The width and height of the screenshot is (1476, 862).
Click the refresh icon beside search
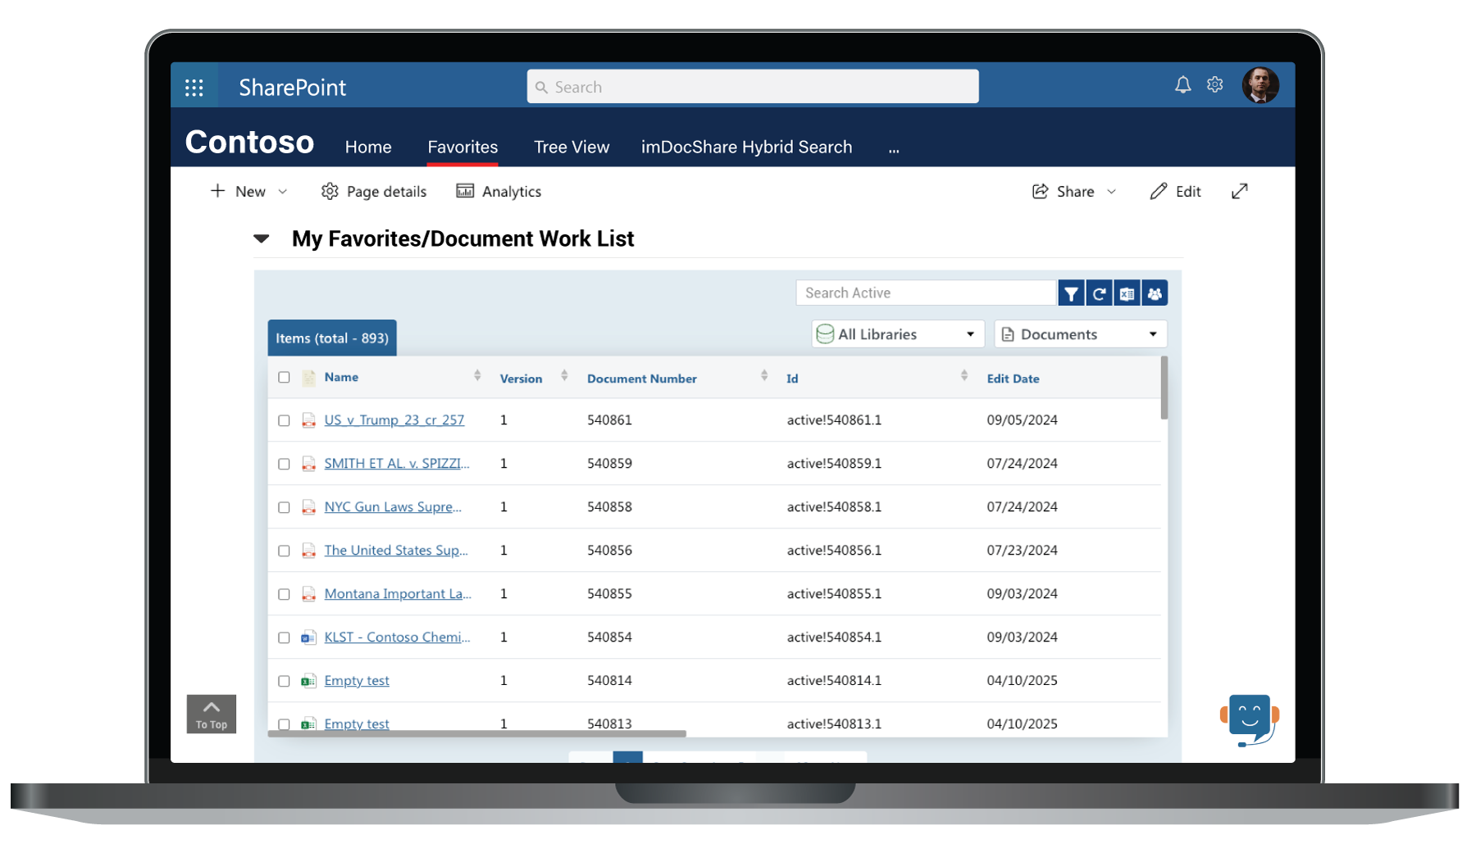[1099, 293]
